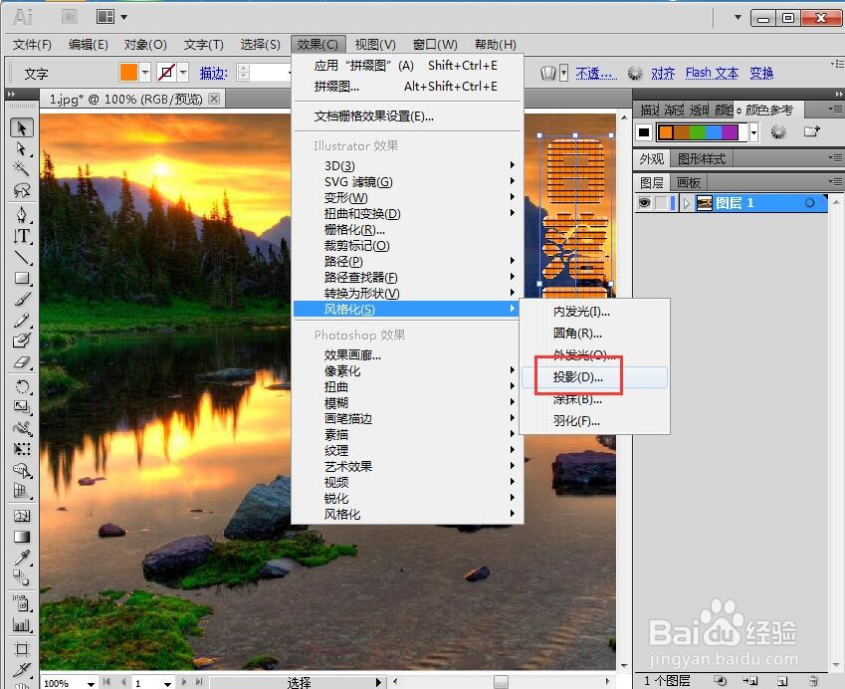
Task: Select the Selection tool
Action: click(20, 127)
